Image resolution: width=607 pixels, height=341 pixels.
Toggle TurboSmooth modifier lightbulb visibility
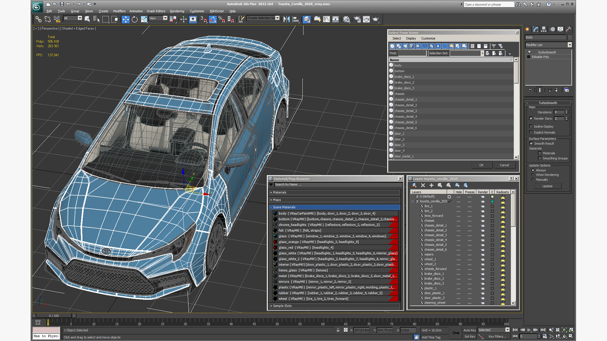click(529, 52)
